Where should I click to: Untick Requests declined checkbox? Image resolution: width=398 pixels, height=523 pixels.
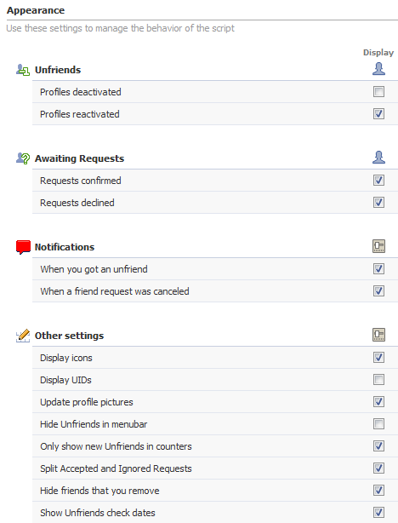pos(378,202)
